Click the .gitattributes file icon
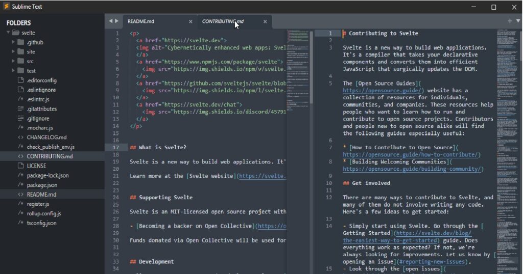523x274 pixels. 20,109
